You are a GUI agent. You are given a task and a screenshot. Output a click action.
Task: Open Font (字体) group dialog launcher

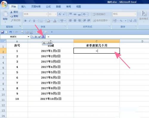[65, 27]
